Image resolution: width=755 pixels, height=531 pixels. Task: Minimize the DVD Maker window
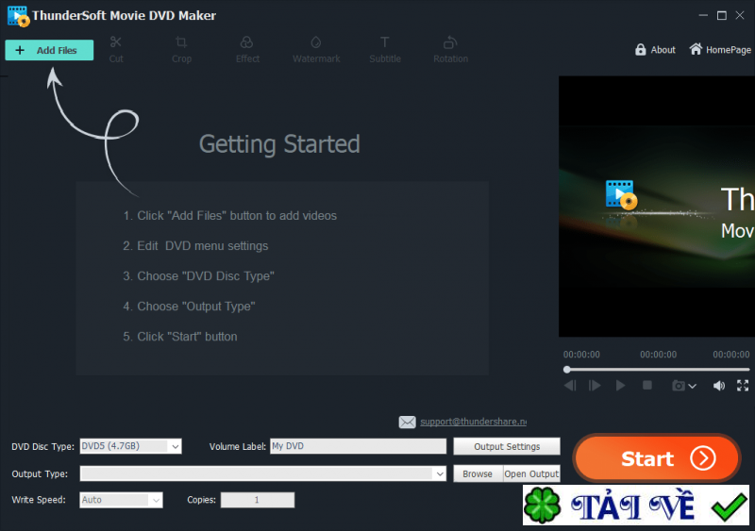click(x=703, y=15)
